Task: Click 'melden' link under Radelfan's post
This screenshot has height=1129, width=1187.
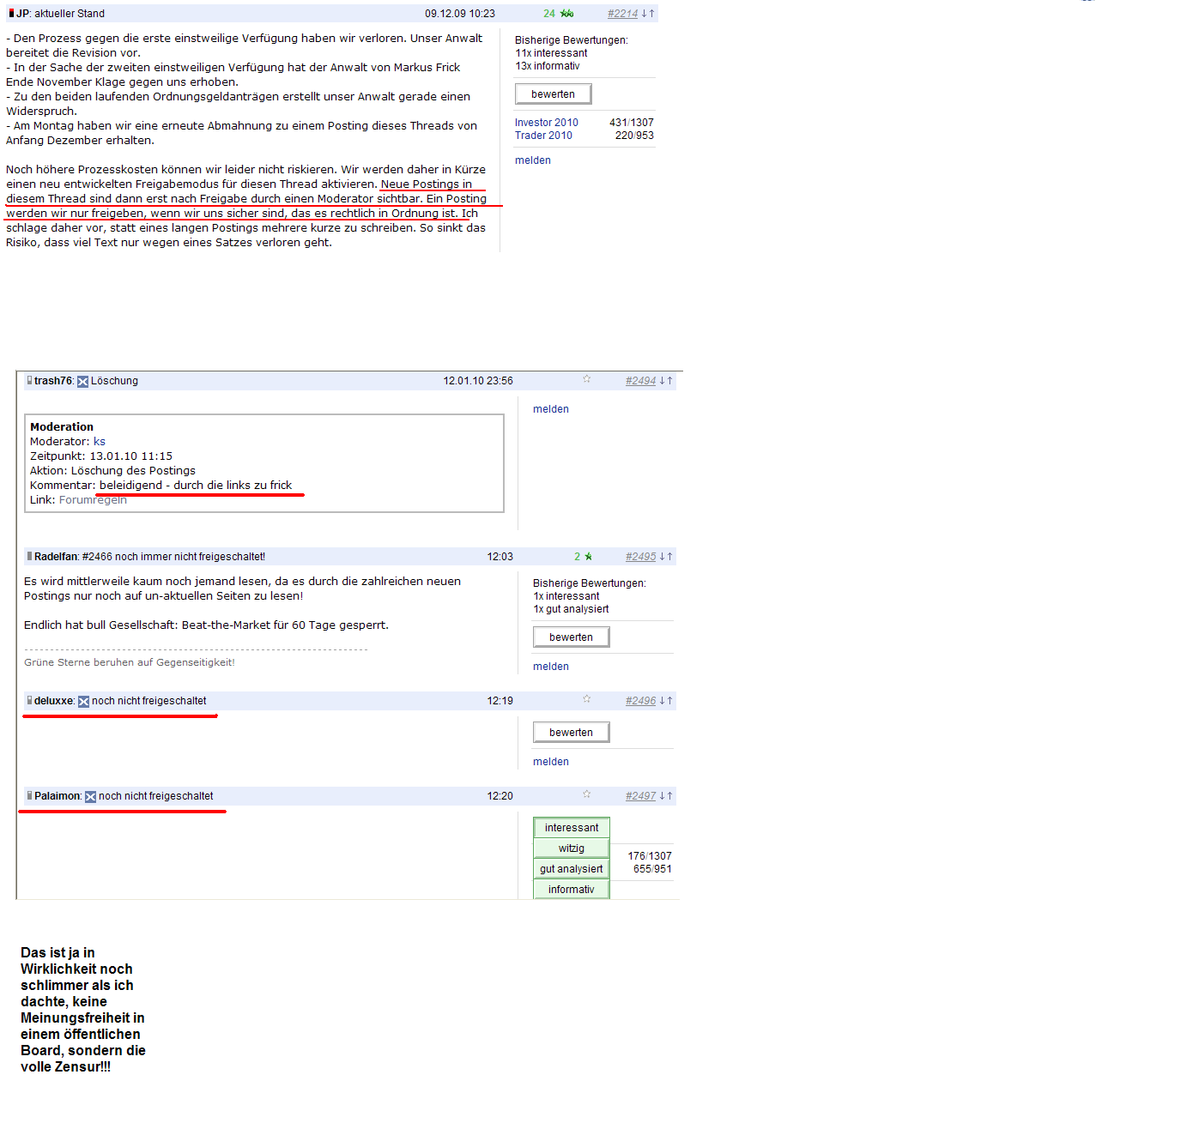Action: click(551, 667)
